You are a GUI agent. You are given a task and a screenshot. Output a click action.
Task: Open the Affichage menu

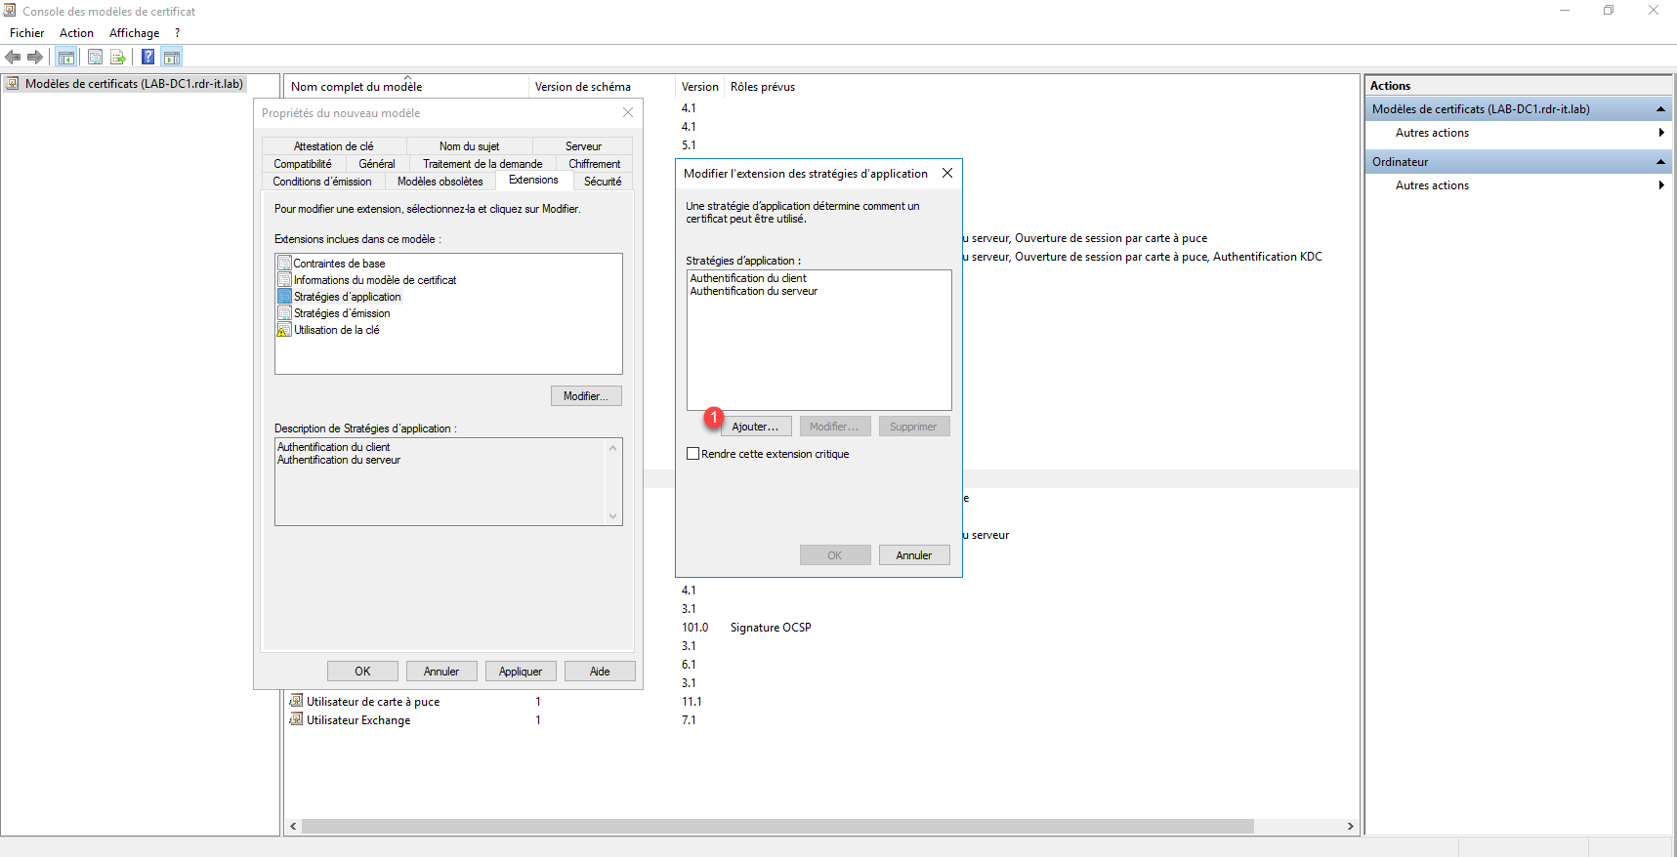pos(134,33)
